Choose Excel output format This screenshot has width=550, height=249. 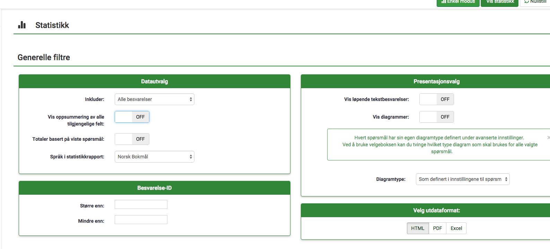(x=456, y=228)
